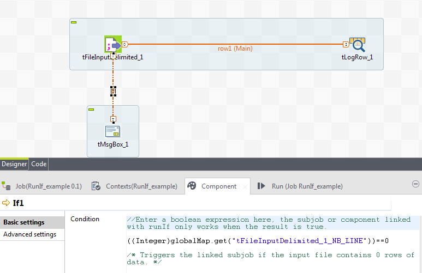Select the tLogRow_1 component icon

coord(358,45)
